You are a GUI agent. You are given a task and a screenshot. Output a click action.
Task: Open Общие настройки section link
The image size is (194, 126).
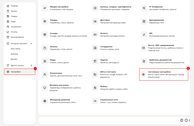(59, 7)
